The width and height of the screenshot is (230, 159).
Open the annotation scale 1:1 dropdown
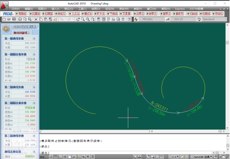click(x=174, y=157)
